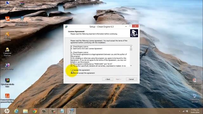203x114 pixels.
Task: Open the HP Games desktop icon
Action: click(x=7, y=20)
